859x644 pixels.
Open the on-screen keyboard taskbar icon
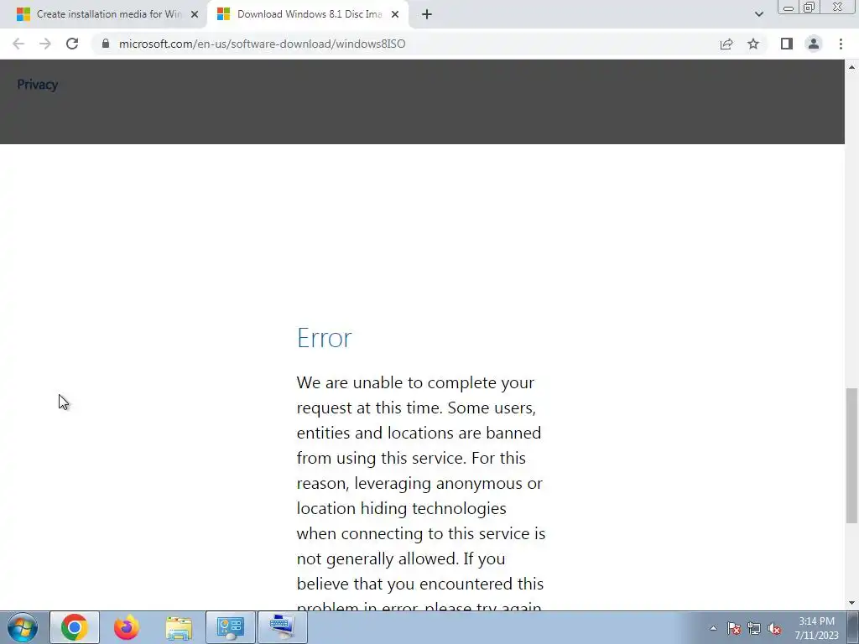pos(282,627)
